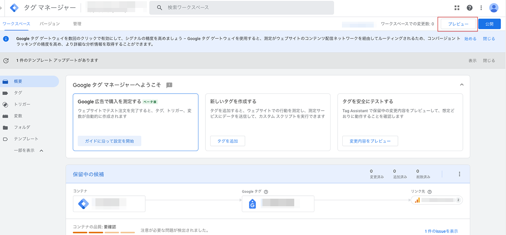This screenshot has height=235, width=506.
Task: Collapse sidebar with 一部を表示
Action: tap(28, 150)
